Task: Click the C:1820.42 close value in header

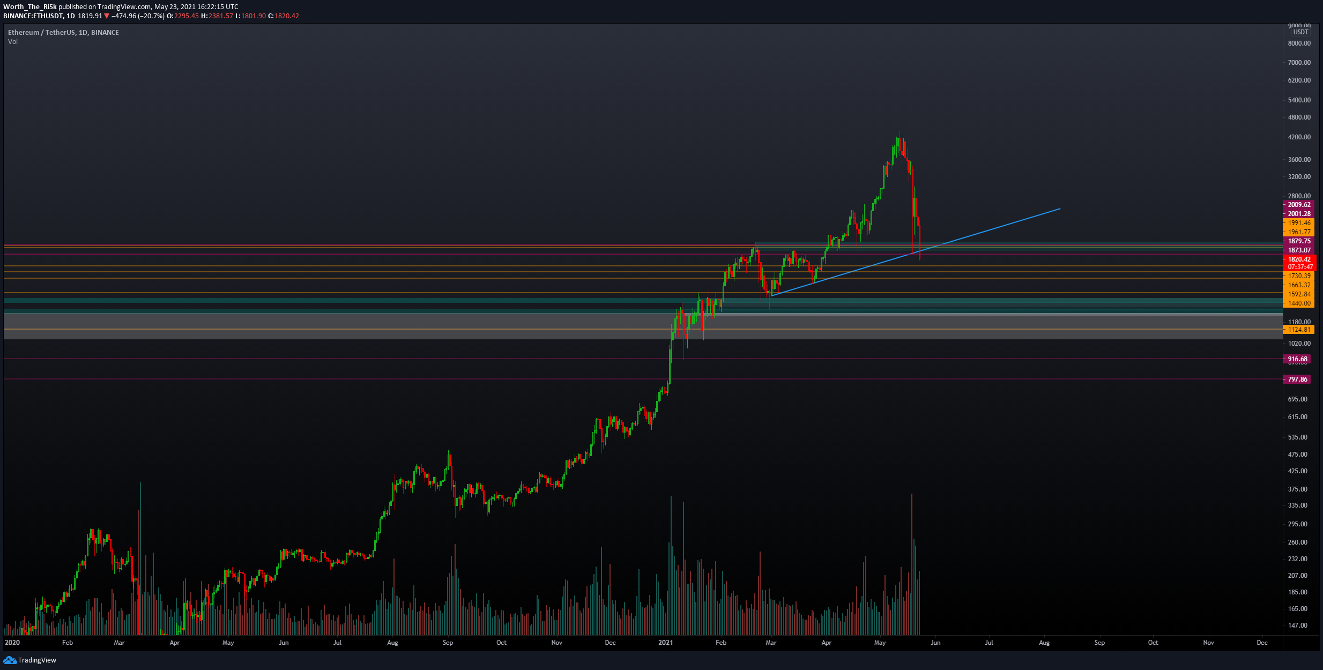Action: pyautogui.click(x=284, y=16)
